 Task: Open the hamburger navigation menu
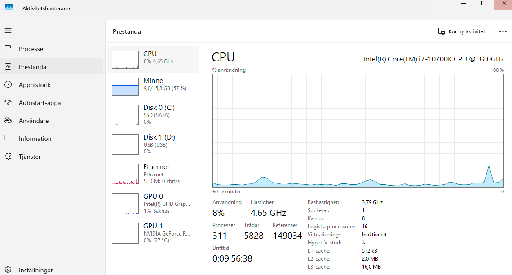[x=8, y=31]
